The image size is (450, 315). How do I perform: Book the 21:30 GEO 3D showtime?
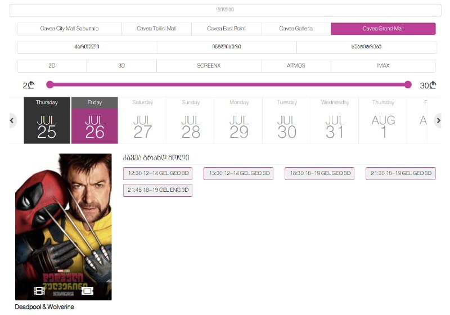(400, 173)
